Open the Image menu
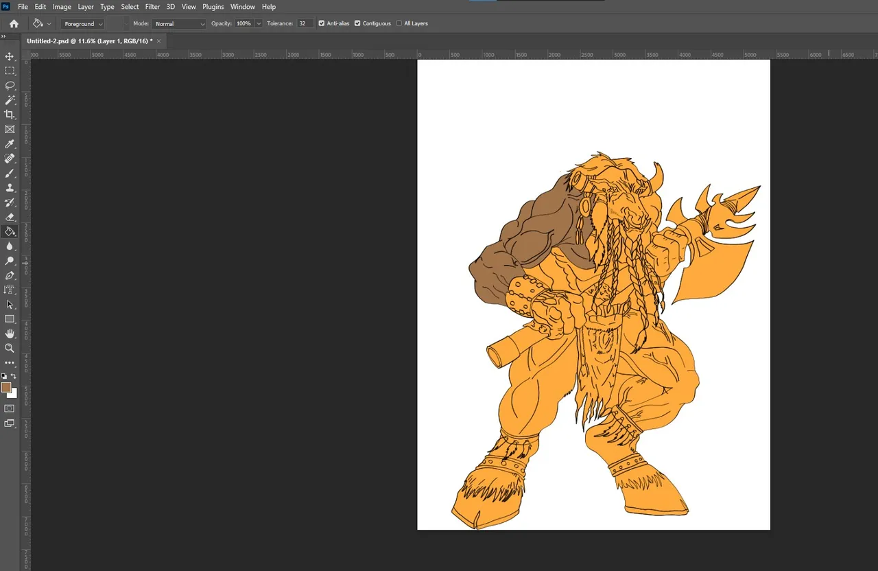Screen dimensions: 878x571 click(62, 6)
